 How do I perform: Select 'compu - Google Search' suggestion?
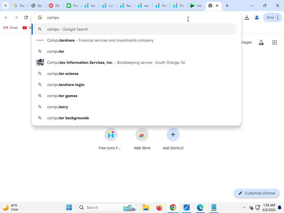(134, 29)
